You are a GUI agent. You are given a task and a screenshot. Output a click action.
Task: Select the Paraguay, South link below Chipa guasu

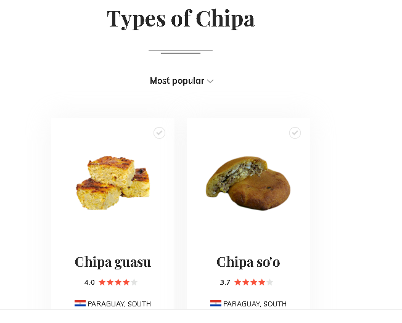click(x=119, y=304)
